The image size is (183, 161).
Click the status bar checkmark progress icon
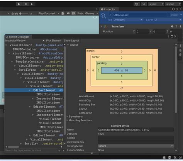click(x=180, y=157)
